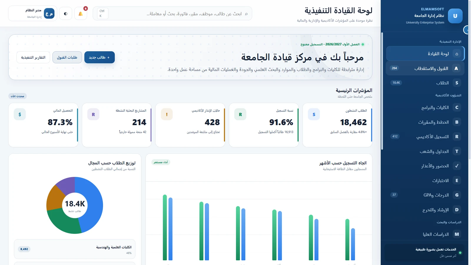Screen dimensions: 471x265
Task: Click the services status card in the sidebar
Action: tap(424, 252)
